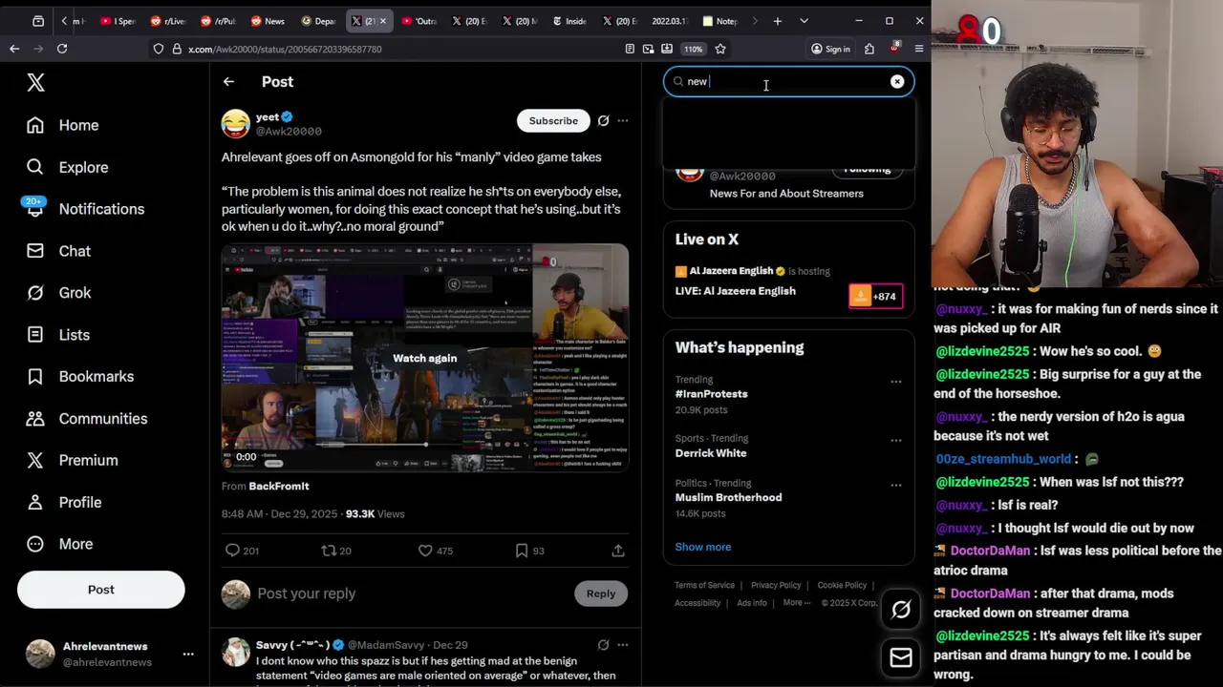This screenshot has height=687, width=1223.
Task: Go to Home in sidebar
Action: tap(63, 125)
